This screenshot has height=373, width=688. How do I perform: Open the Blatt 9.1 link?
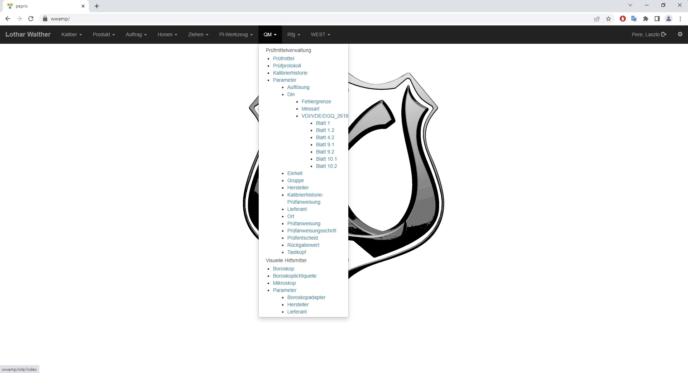[325, 145]
